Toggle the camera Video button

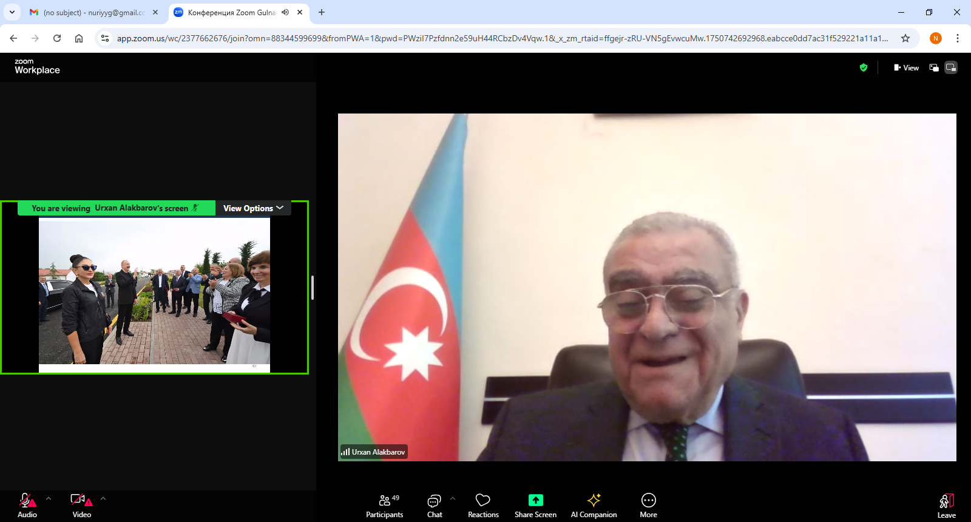[x=81, y=505]
